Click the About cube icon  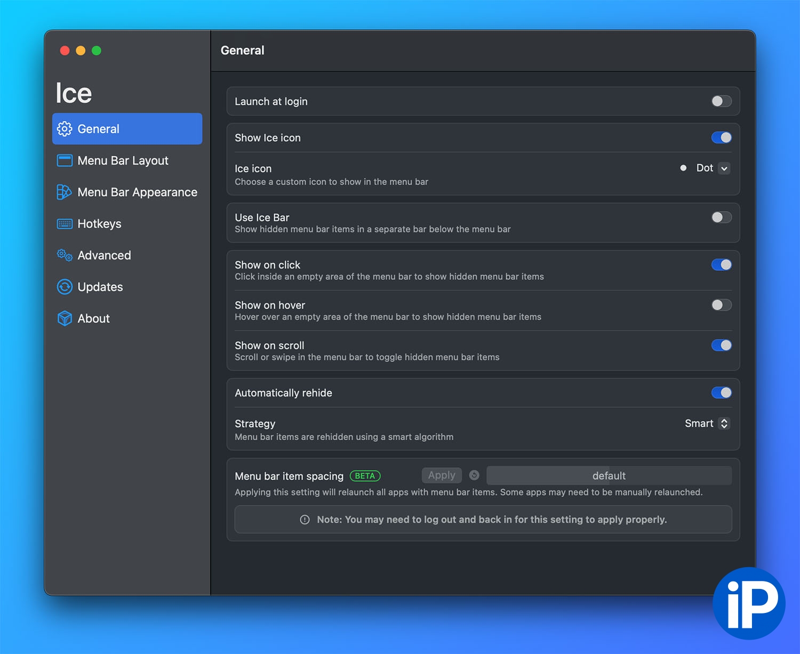65,318
